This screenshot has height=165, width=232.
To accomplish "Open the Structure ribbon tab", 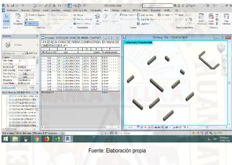I will [25, 11].
